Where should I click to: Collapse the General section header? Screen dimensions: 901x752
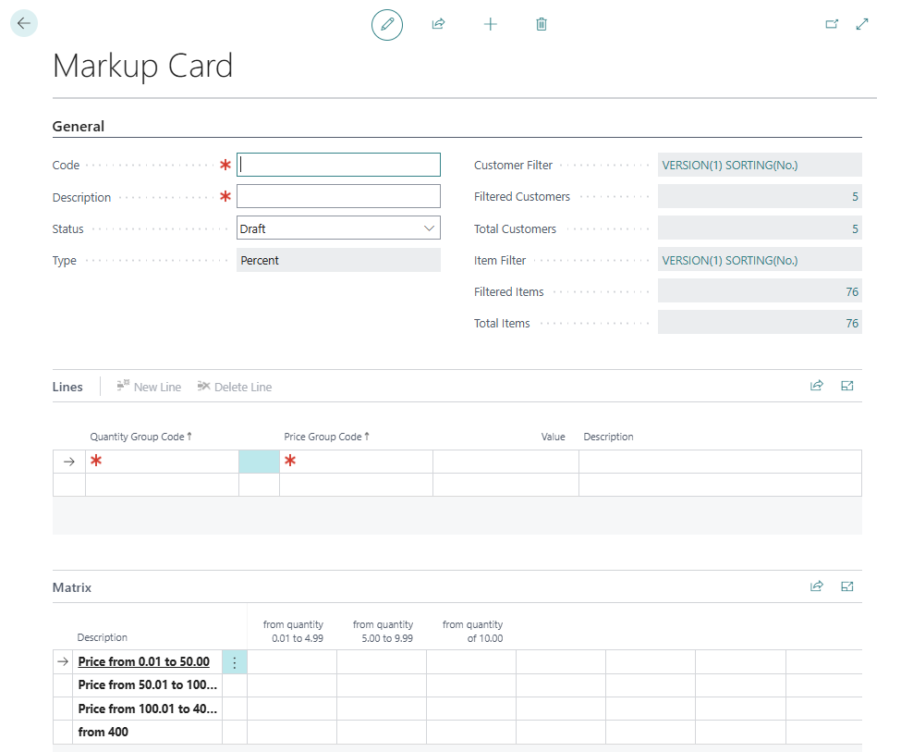[79, 127]
